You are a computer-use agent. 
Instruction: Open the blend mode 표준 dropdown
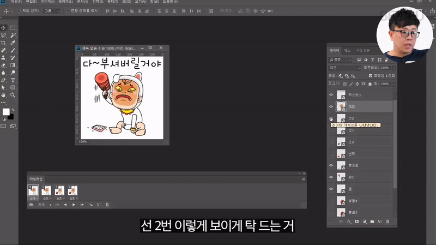[345, 68]
